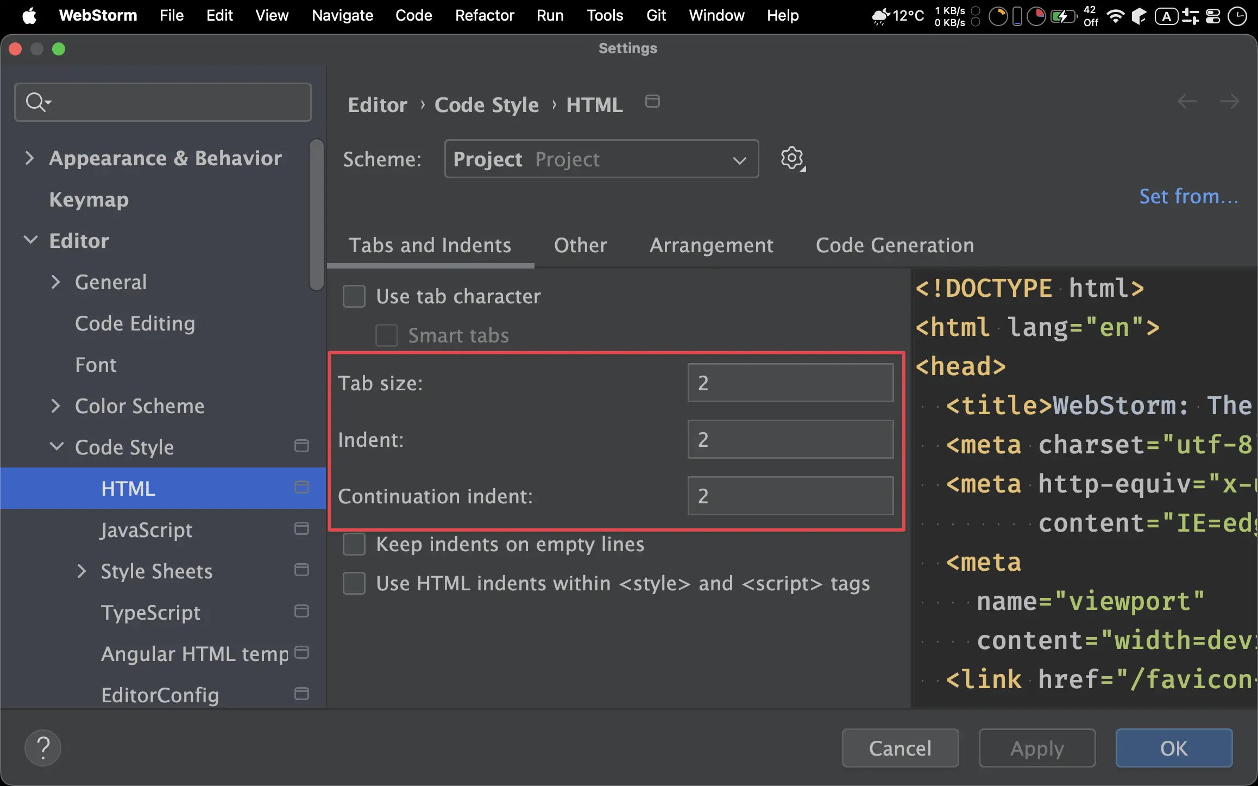
Task: Click the settings tree scrollbar
Action: tap(316, 215)
